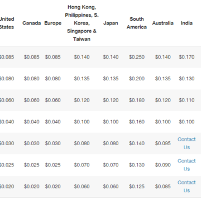Select the Hong Kong, Philippines, S. Korea header
The height and width of the screenshot is (201, 201).
(x=82, y=23)
